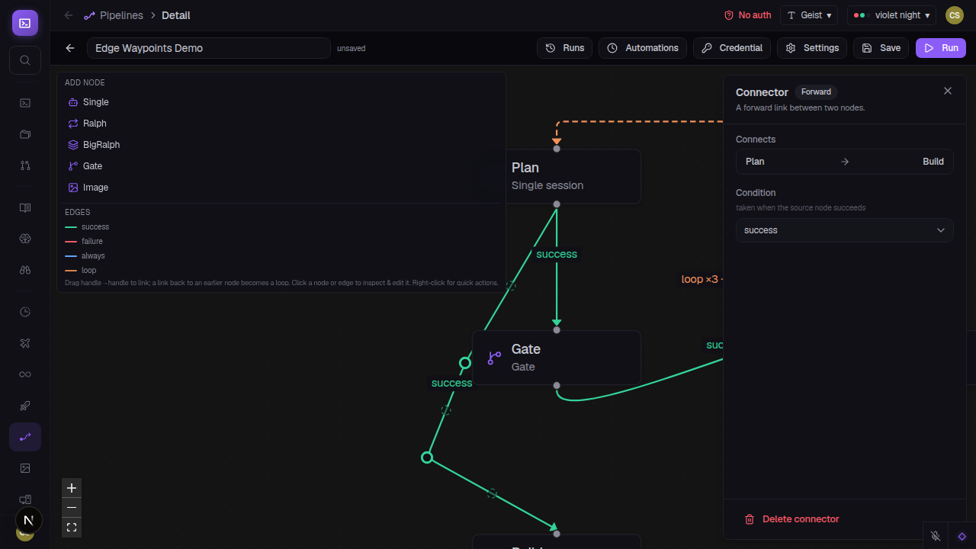Open the pipelines icon in sidebar
976x549 pixels.
pyautogui.click(x=25, y=437)
